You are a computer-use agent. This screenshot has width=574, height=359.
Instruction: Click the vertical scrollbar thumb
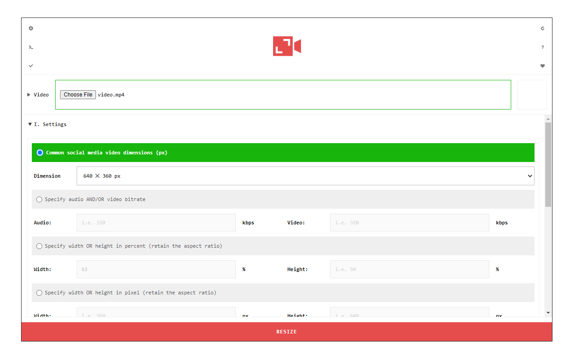548,164
